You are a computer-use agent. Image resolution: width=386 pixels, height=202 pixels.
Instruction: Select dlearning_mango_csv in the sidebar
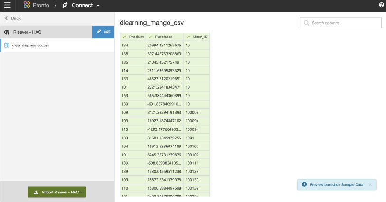(30, 46)
